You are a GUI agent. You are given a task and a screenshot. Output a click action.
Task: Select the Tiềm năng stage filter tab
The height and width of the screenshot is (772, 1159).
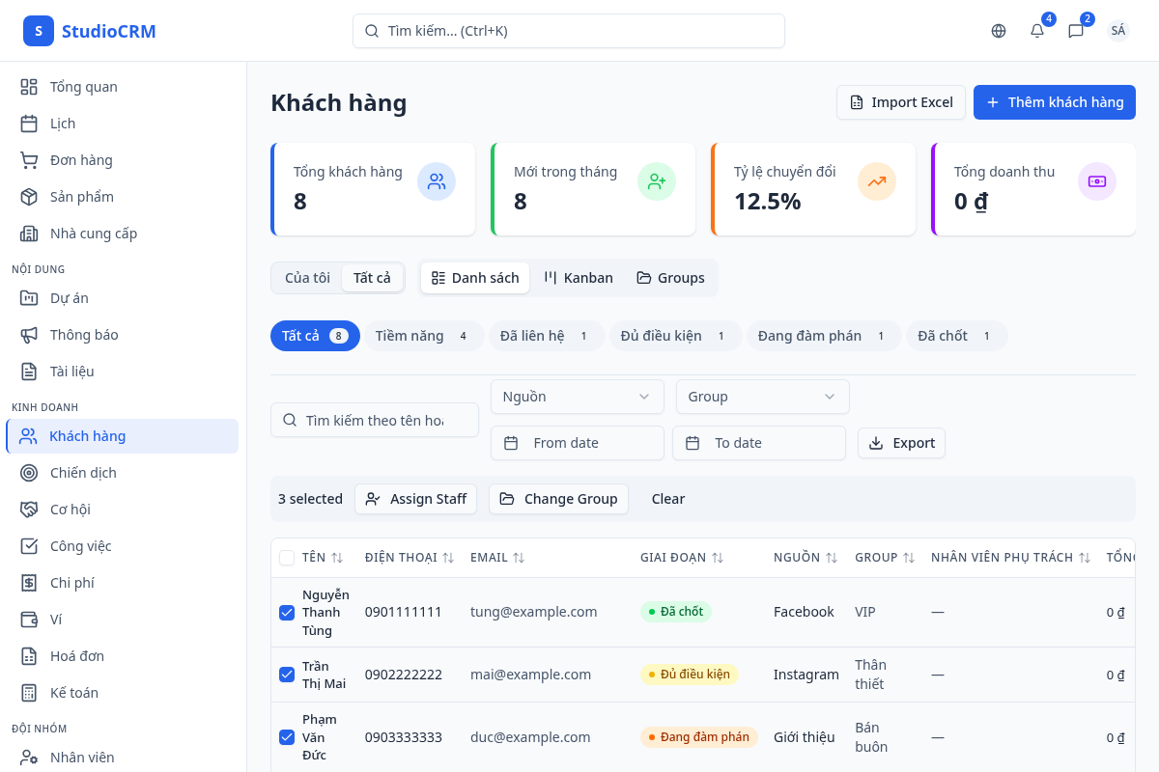tap(423, 336)
